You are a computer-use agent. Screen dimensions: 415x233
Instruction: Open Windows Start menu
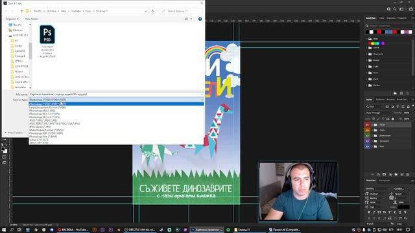pyautogui.click(x=4, y=230)
